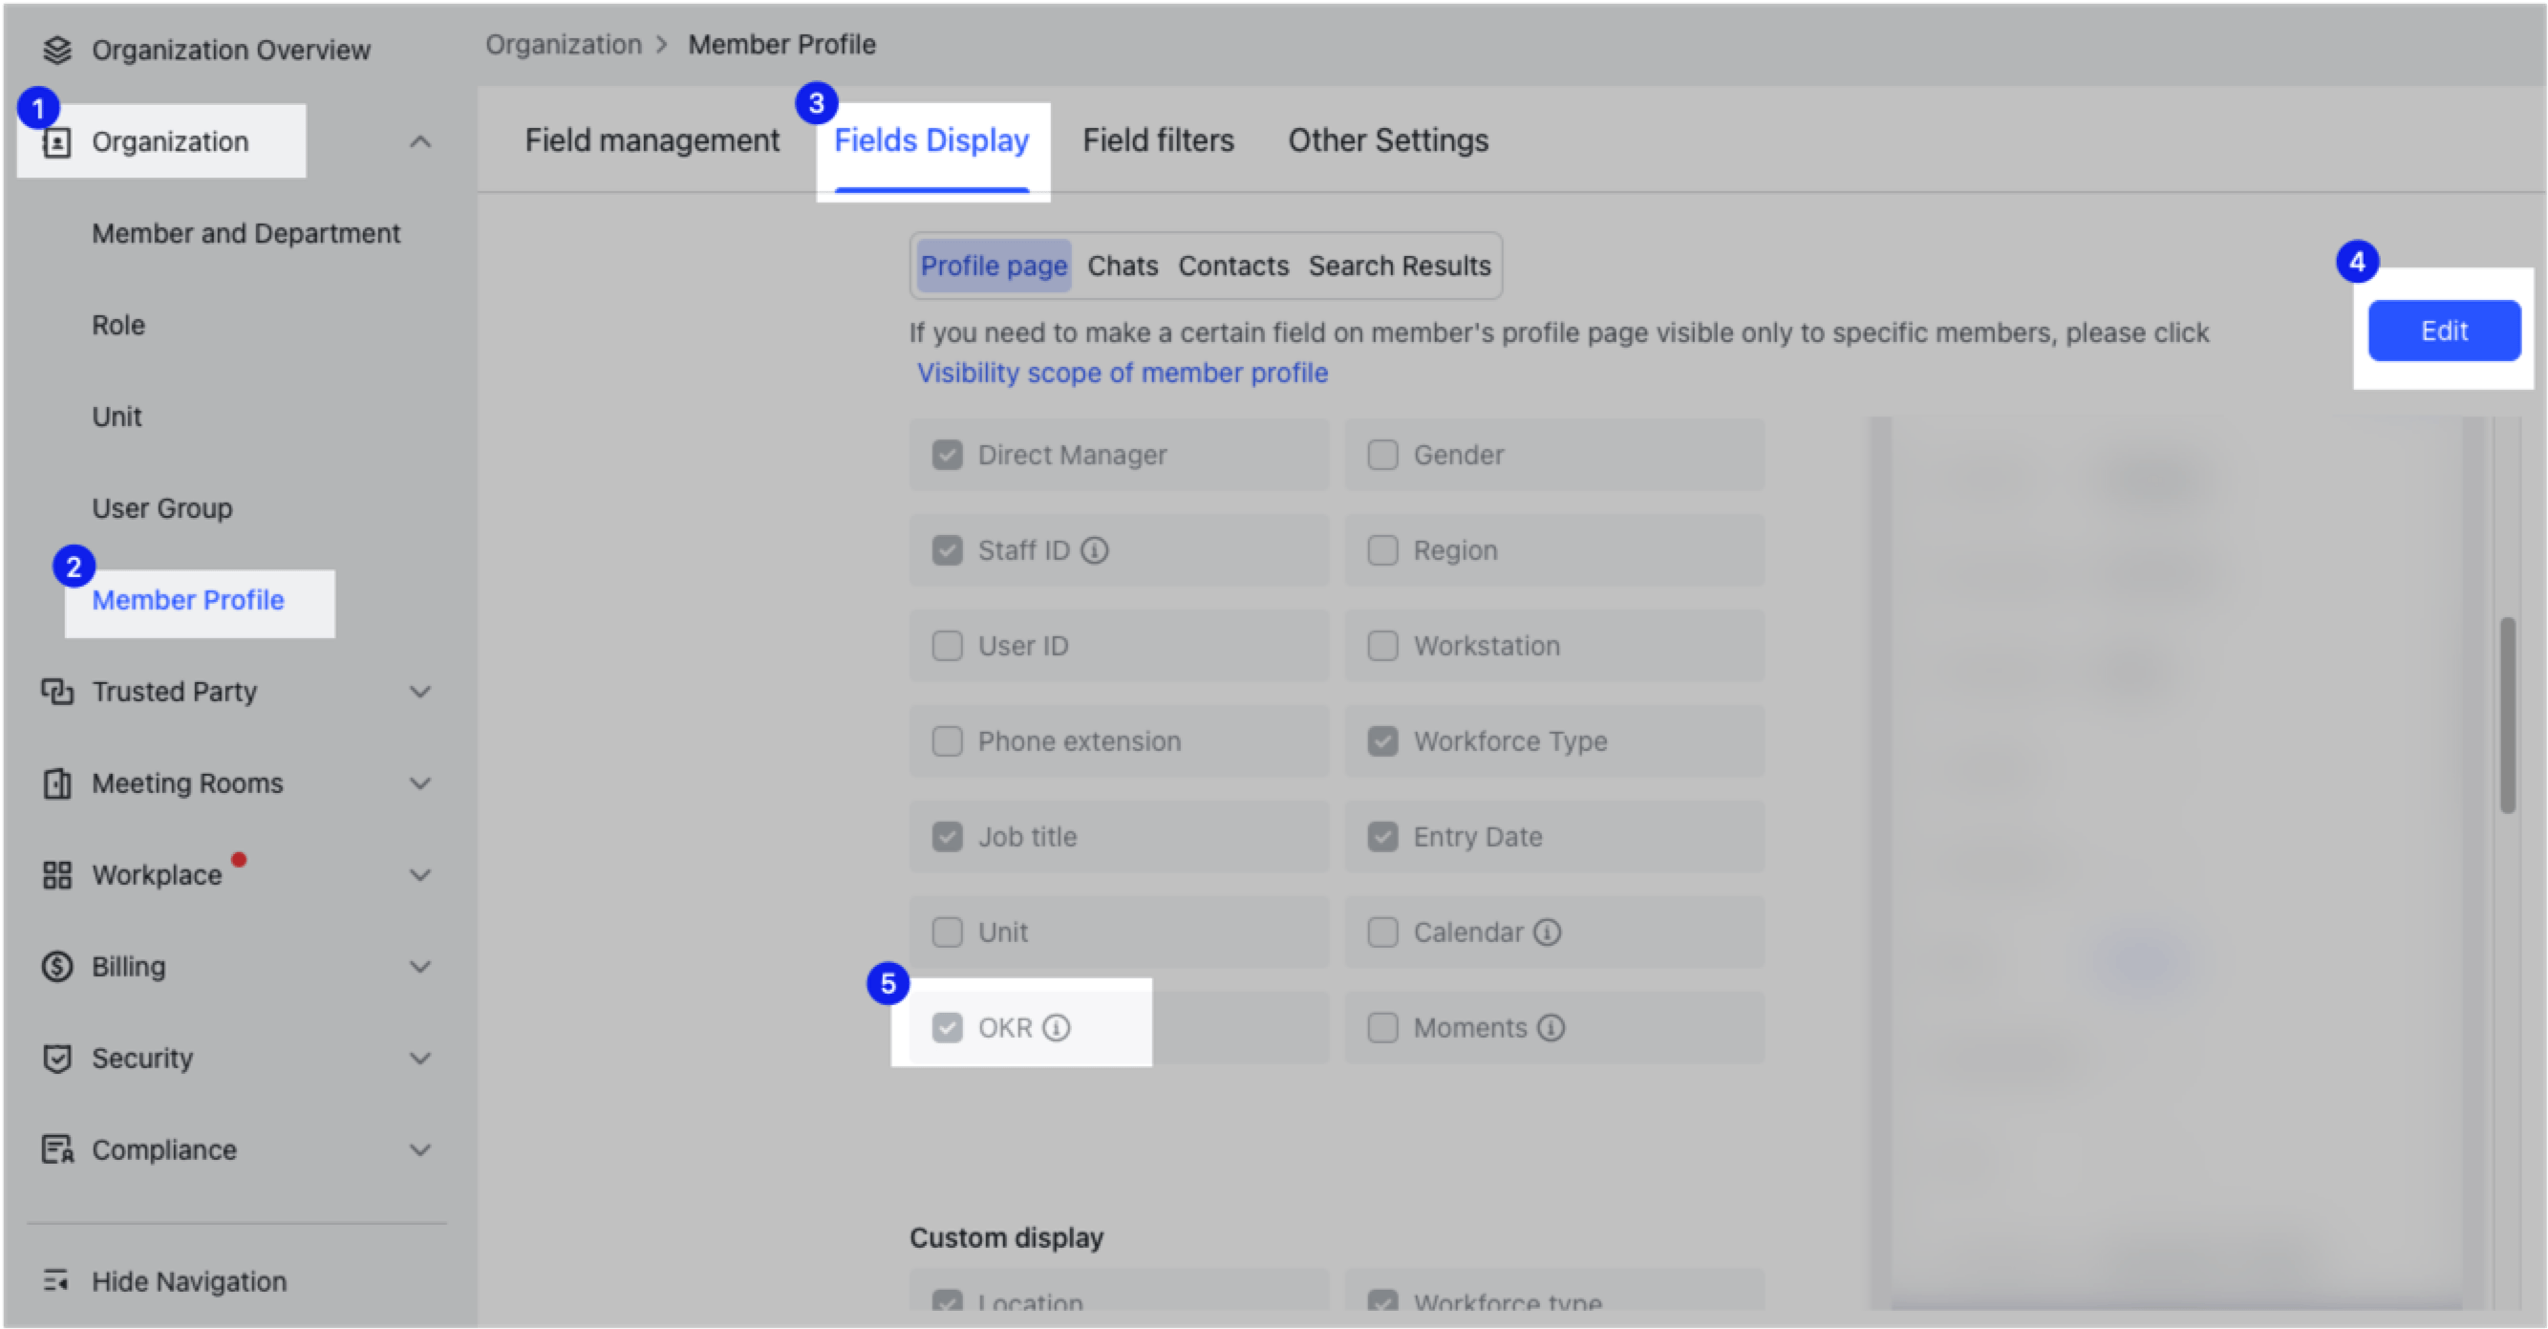Enable the User ID checkbox
The height and width of the screenshot is (1329, 2548).
947,645
